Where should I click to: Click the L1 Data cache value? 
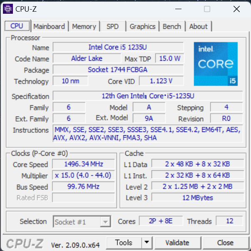coord(198,164)
